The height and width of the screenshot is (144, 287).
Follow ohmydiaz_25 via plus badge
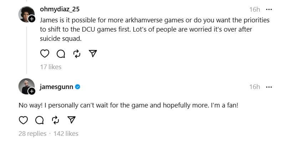click(32, 18)
